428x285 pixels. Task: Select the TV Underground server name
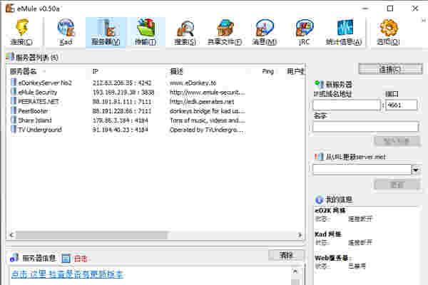pyautogui.click(x=40, y=129)
